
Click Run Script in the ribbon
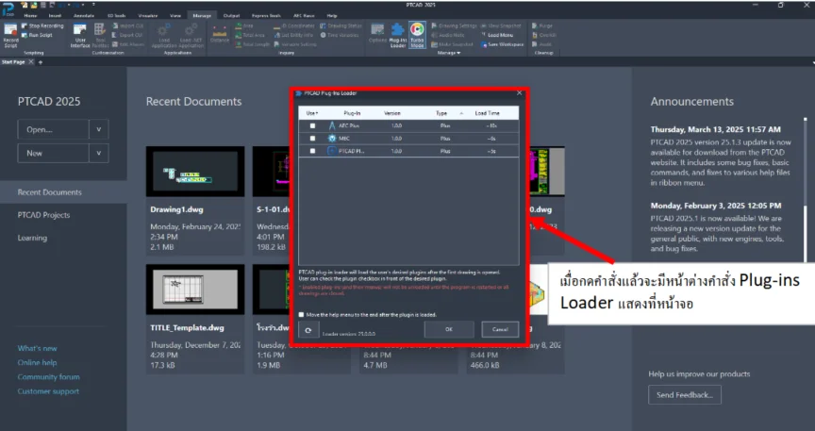[38, 35]
